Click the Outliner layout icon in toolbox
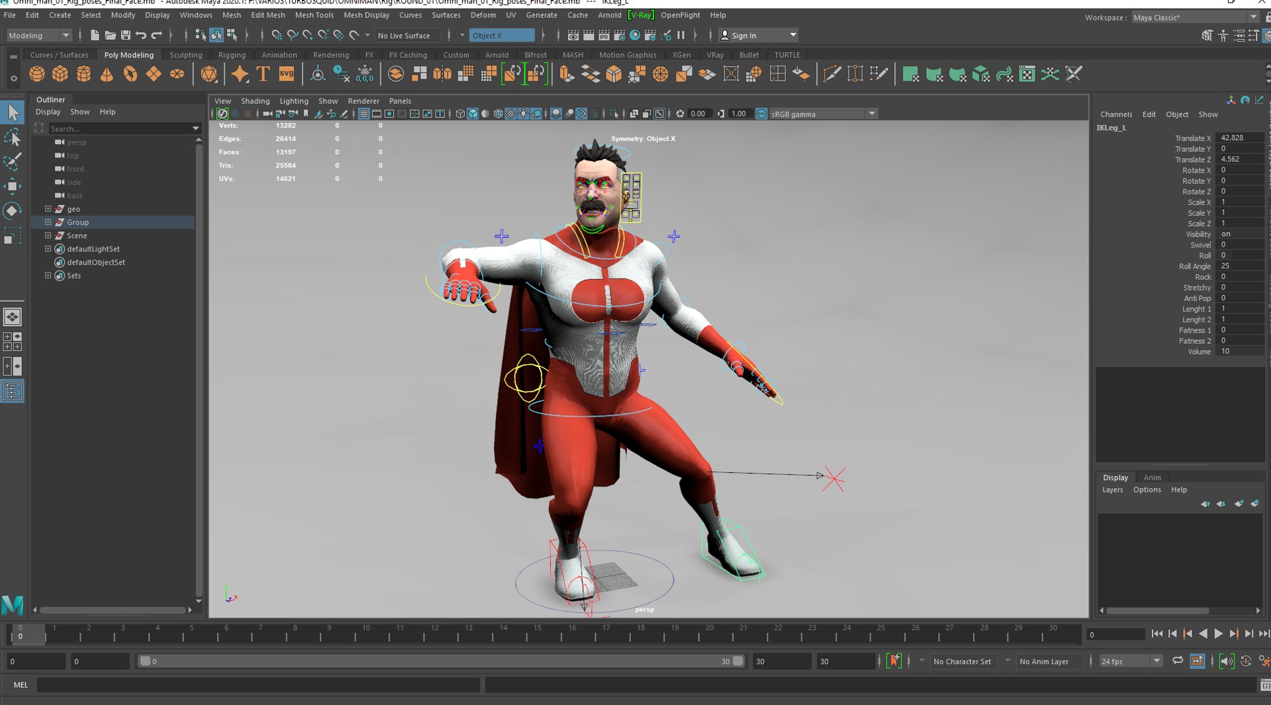The image size is (1271, 705). (13, 392)
